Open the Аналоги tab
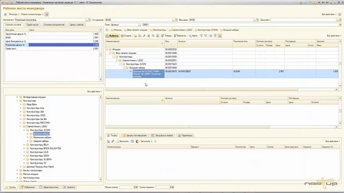The image size is (344, 193). (x=69, y=187)
